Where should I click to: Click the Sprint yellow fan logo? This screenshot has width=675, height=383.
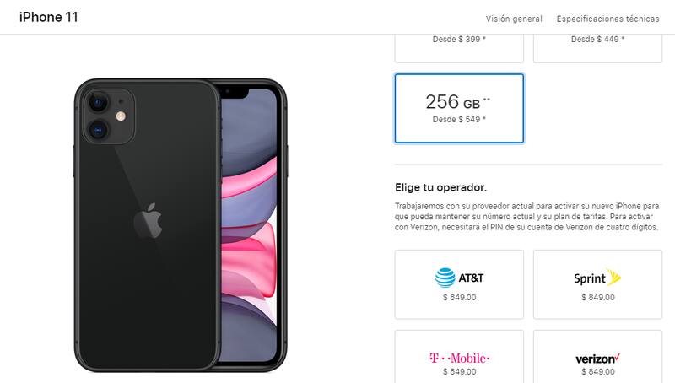coord(614,277)
